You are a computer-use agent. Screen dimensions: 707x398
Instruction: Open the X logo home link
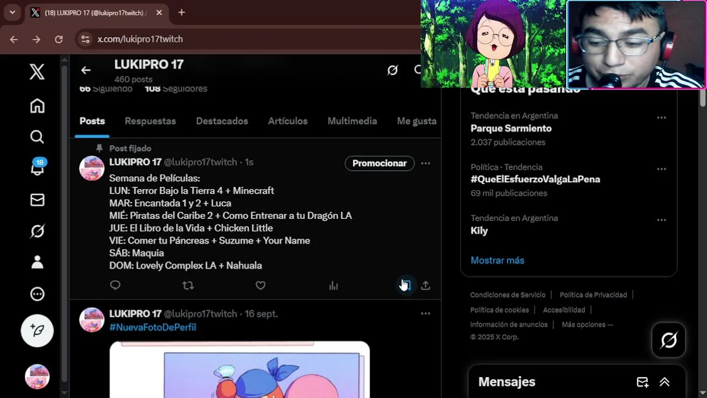tap(37, 71)
